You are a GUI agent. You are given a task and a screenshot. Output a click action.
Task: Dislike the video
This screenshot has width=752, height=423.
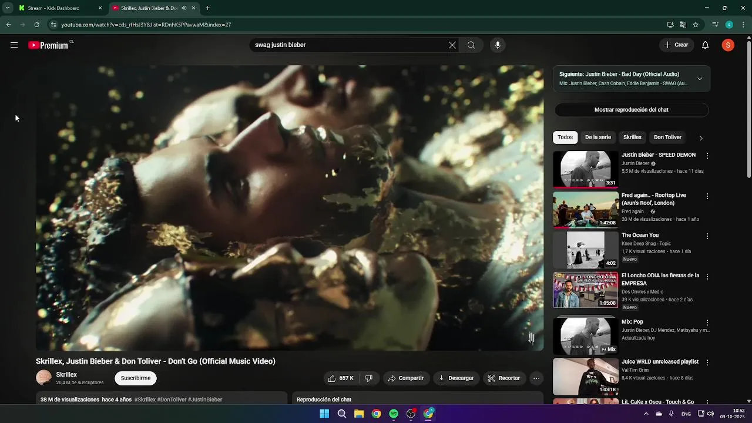[x=369, y=378]
